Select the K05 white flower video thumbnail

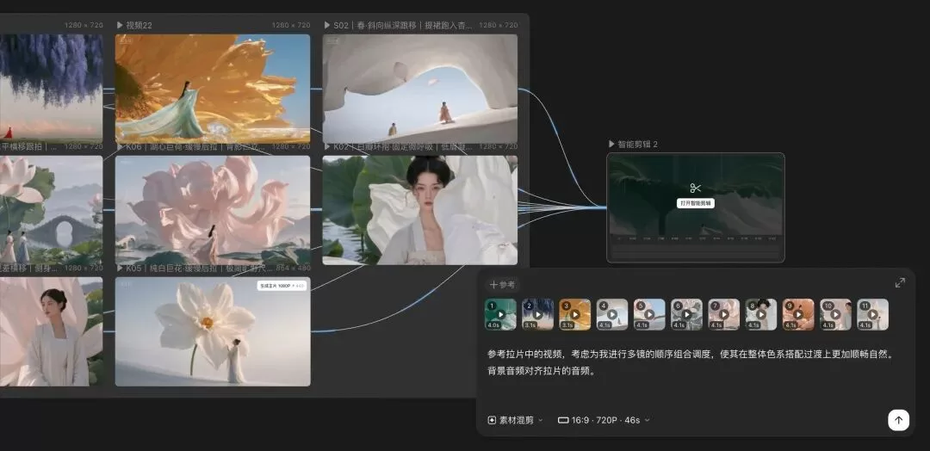point(213,331)
